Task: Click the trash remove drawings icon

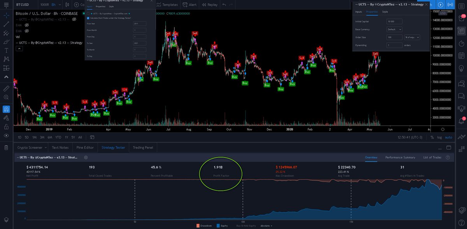Action: pyautogui.click(x=6, y=148)
